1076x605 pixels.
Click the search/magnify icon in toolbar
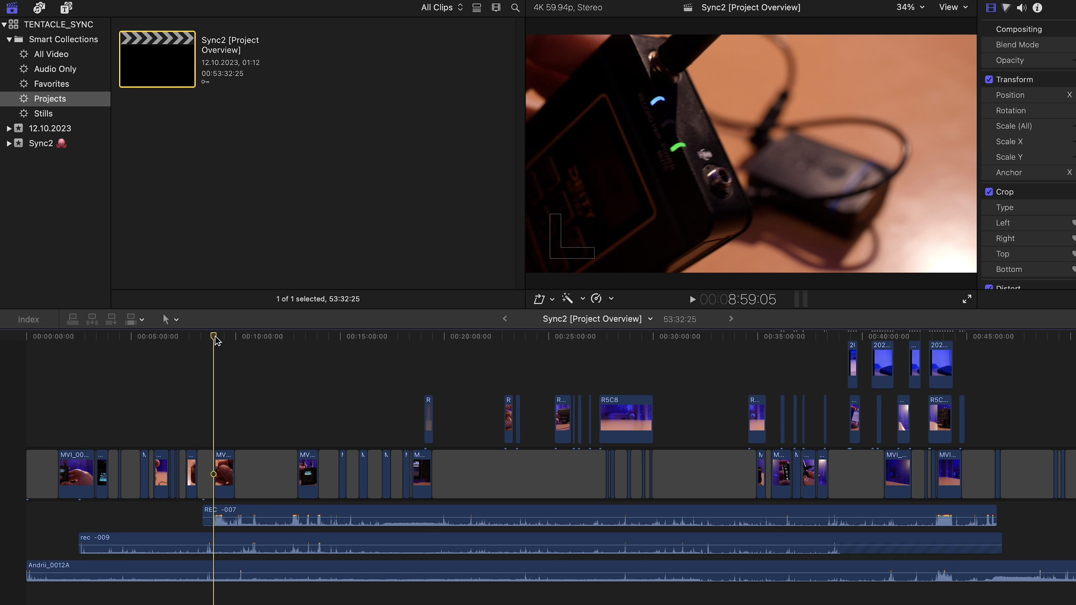(515, 7)
